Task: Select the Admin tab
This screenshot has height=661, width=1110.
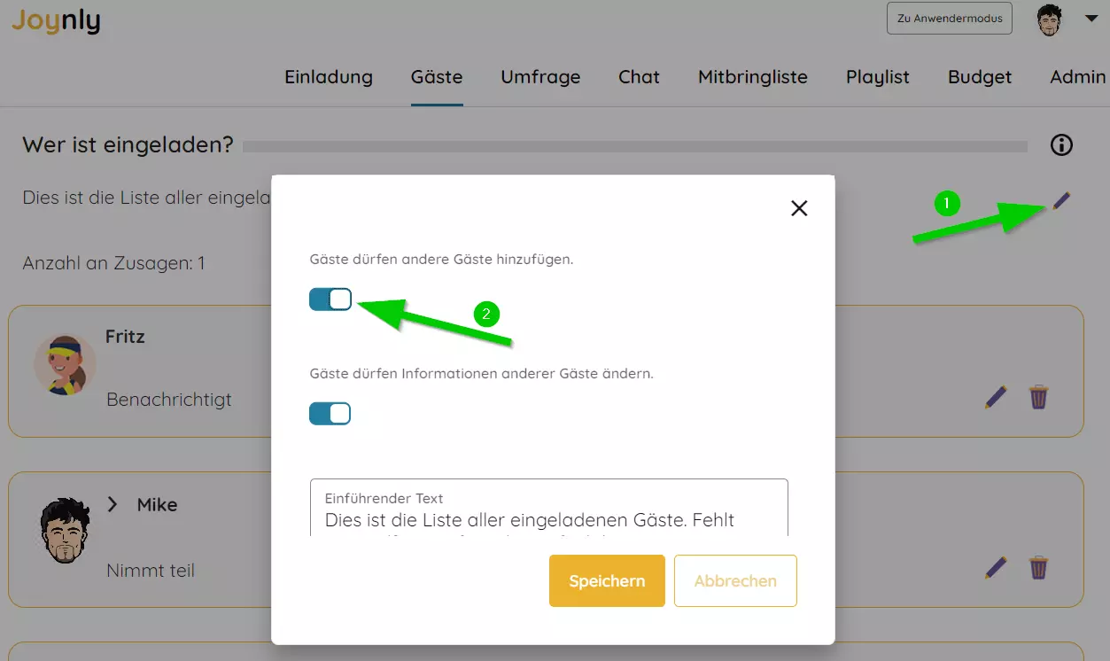Action: pos(1078,77)
